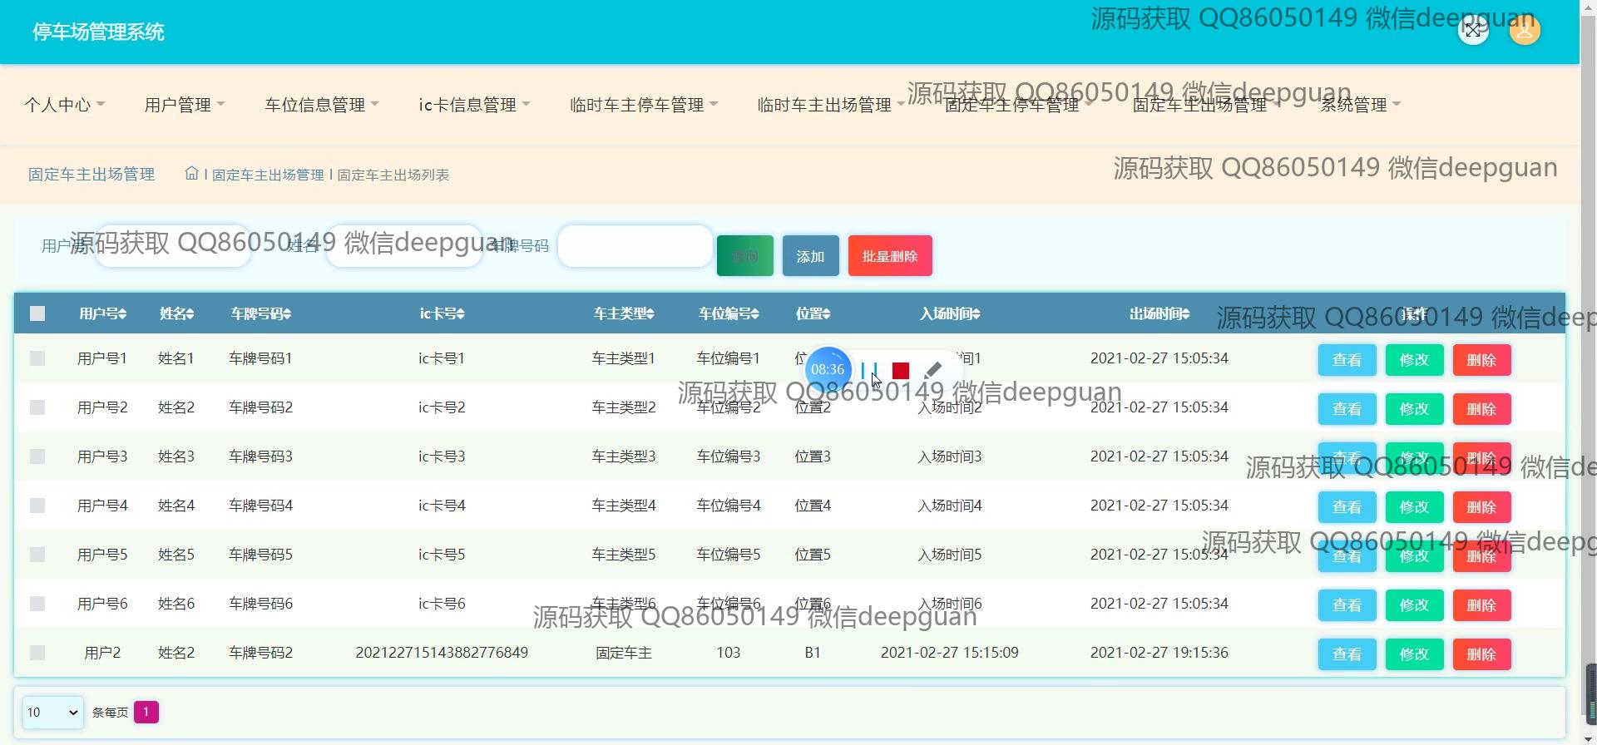Open the 用户管理 menu
The image size is (1597, 745).
click(x=184, y=105)
